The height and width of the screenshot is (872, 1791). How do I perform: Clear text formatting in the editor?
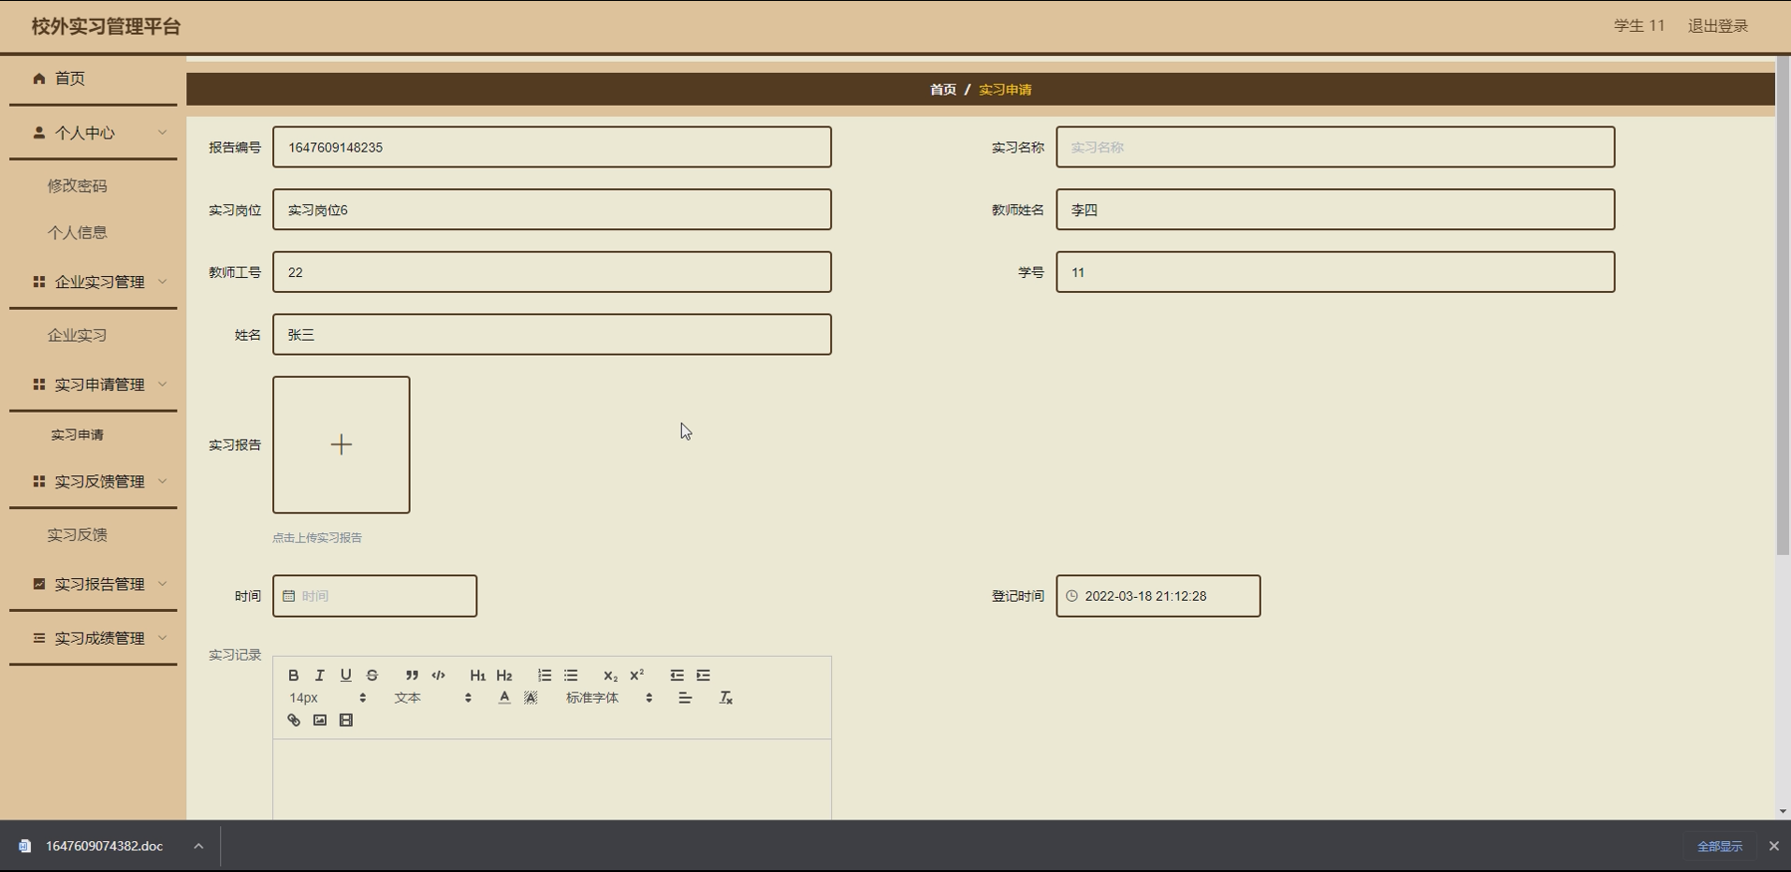tap(725, 698)
